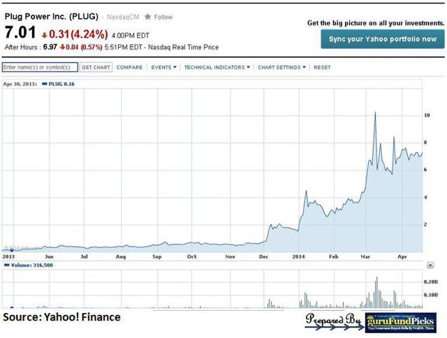Click the 0.31(4.24%) change value
This screenshot has height=338, width=447.
coord(78,34)
